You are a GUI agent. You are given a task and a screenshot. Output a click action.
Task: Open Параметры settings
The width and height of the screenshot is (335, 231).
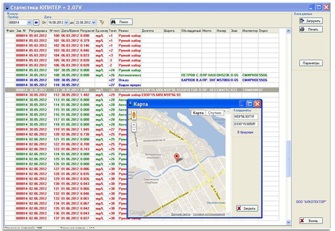tap(310, 63)
